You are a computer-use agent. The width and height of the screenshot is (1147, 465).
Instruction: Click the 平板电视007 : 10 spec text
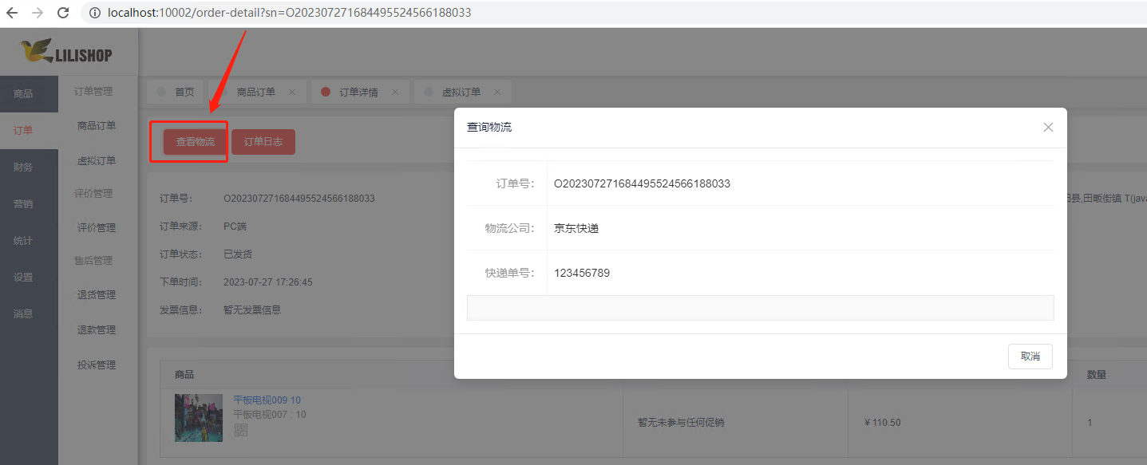tap(270, 415)
